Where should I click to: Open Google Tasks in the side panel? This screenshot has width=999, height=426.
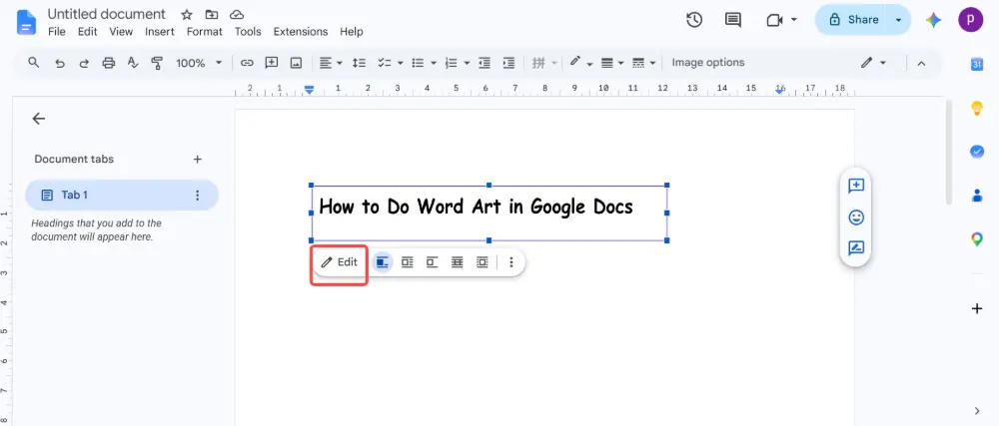pyautogui.click(x=977, y=152)
